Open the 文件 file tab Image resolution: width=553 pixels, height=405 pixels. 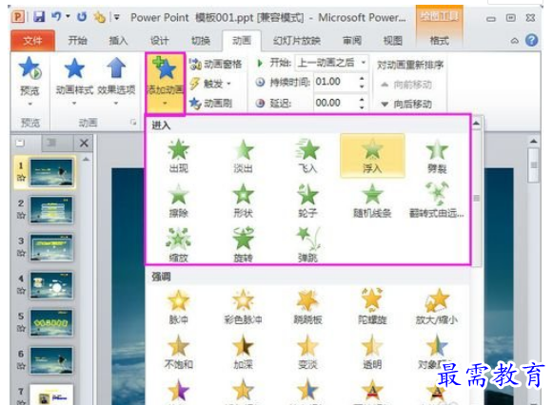32,41
